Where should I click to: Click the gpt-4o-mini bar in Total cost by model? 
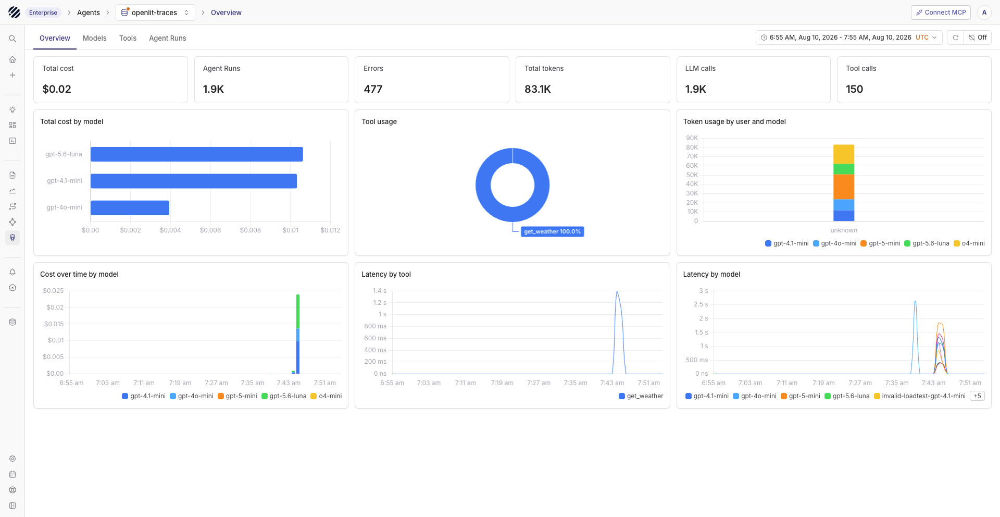130,207
